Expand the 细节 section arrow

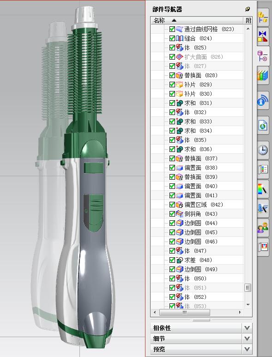pyautogui.click(x=247, y=339)
